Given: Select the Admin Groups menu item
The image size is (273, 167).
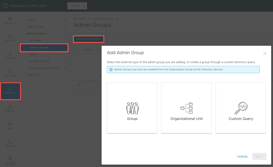Looking at the screenshot, I should coord(44,48).
